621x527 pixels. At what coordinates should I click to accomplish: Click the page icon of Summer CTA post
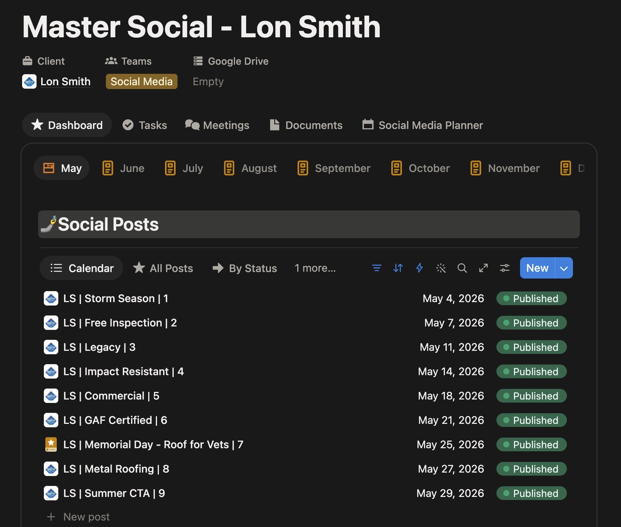pos(51,493)
